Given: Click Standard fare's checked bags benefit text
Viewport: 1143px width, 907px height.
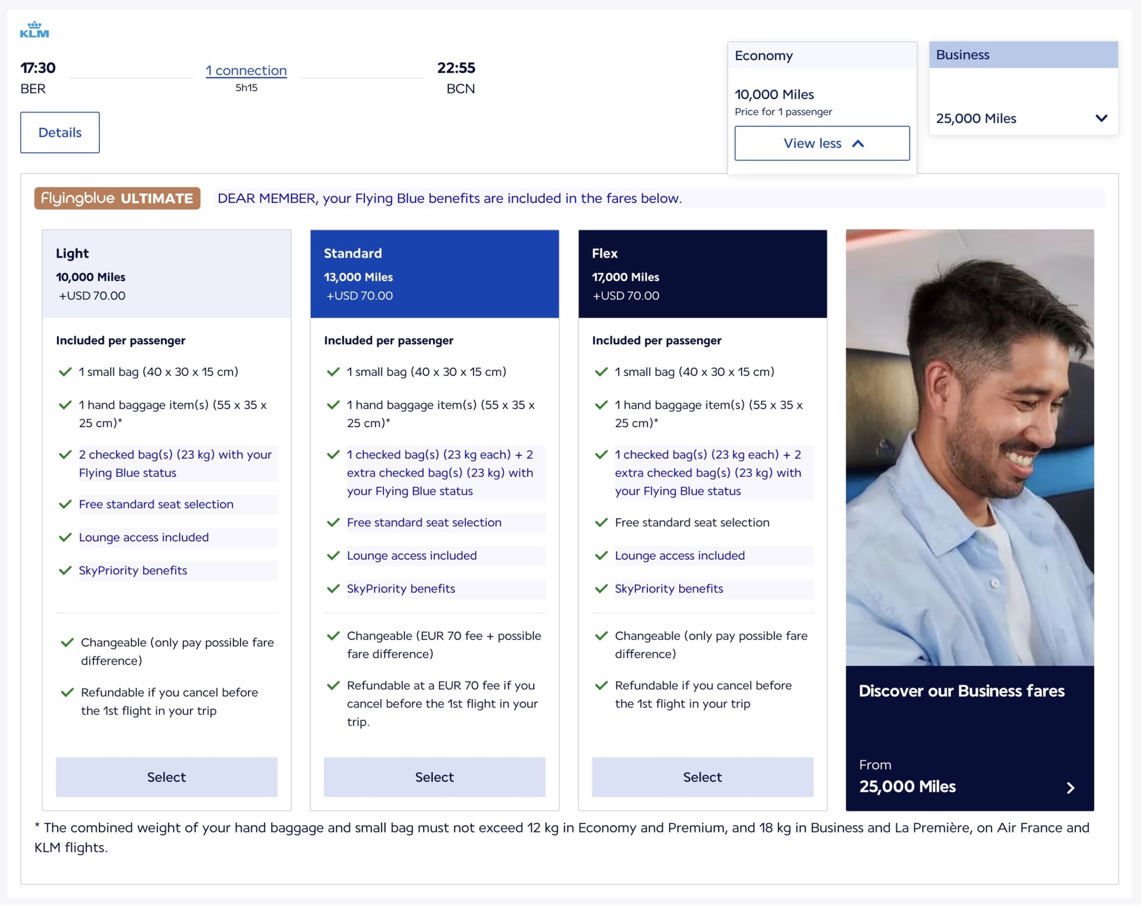Looking at the screenshot, I should click(441, 473).
